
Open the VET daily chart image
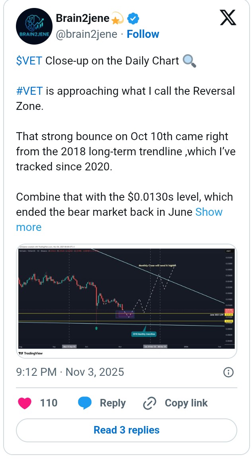[127, 301]
